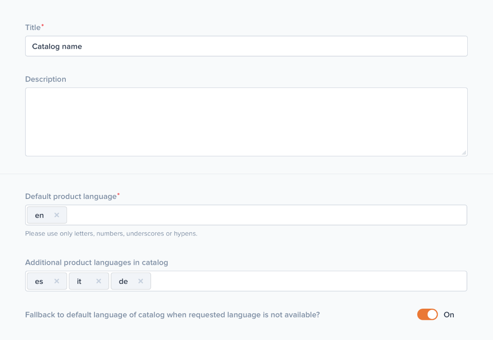Delete the "it" language tag
Screen dimensions: 493x340
tap(99, 281)
